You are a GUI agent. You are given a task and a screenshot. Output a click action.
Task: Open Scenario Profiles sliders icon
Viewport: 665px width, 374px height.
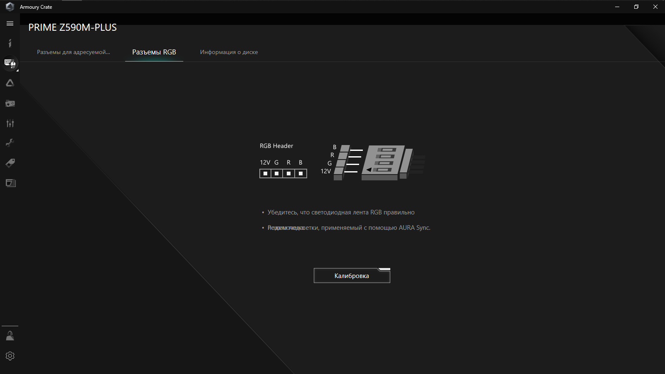10,123
